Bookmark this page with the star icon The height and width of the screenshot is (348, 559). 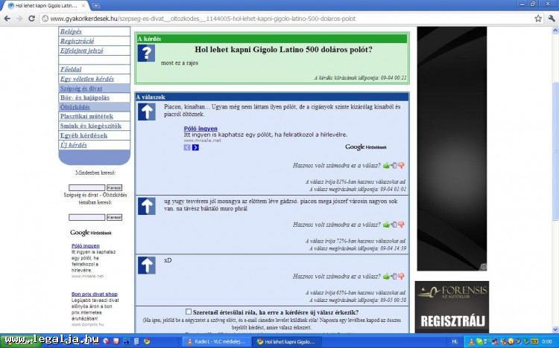538,18
